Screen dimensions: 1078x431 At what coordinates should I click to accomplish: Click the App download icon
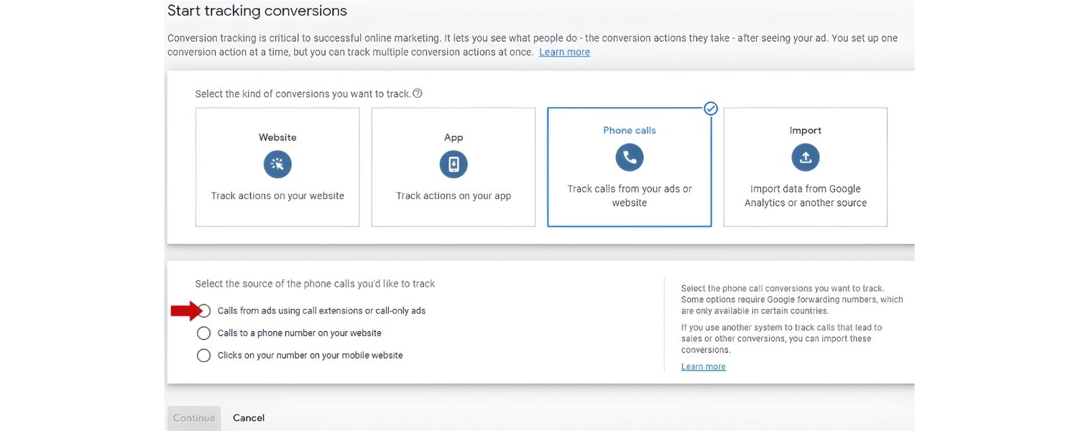pos(453,164)
